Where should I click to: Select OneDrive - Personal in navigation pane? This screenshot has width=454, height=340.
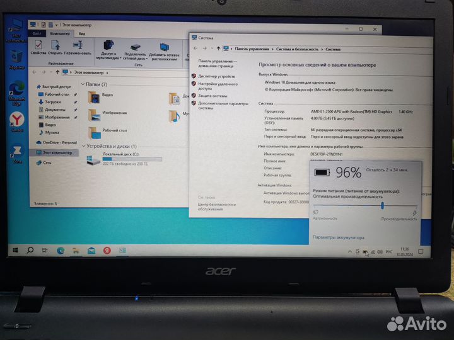57,142
